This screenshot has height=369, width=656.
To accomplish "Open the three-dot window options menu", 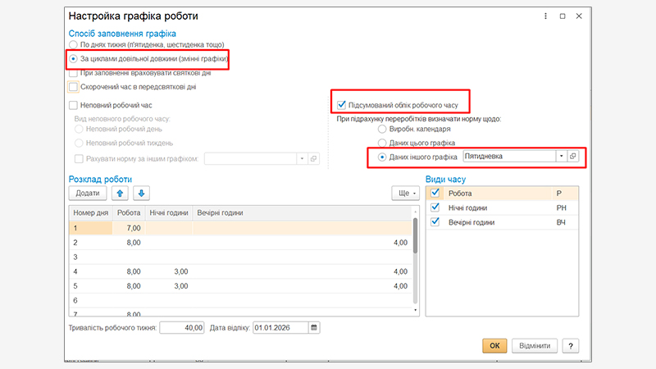I will pos(545,16).
